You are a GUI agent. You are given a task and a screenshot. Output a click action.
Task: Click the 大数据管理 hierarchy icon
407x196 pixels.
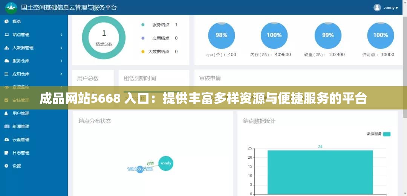point(7,48)
